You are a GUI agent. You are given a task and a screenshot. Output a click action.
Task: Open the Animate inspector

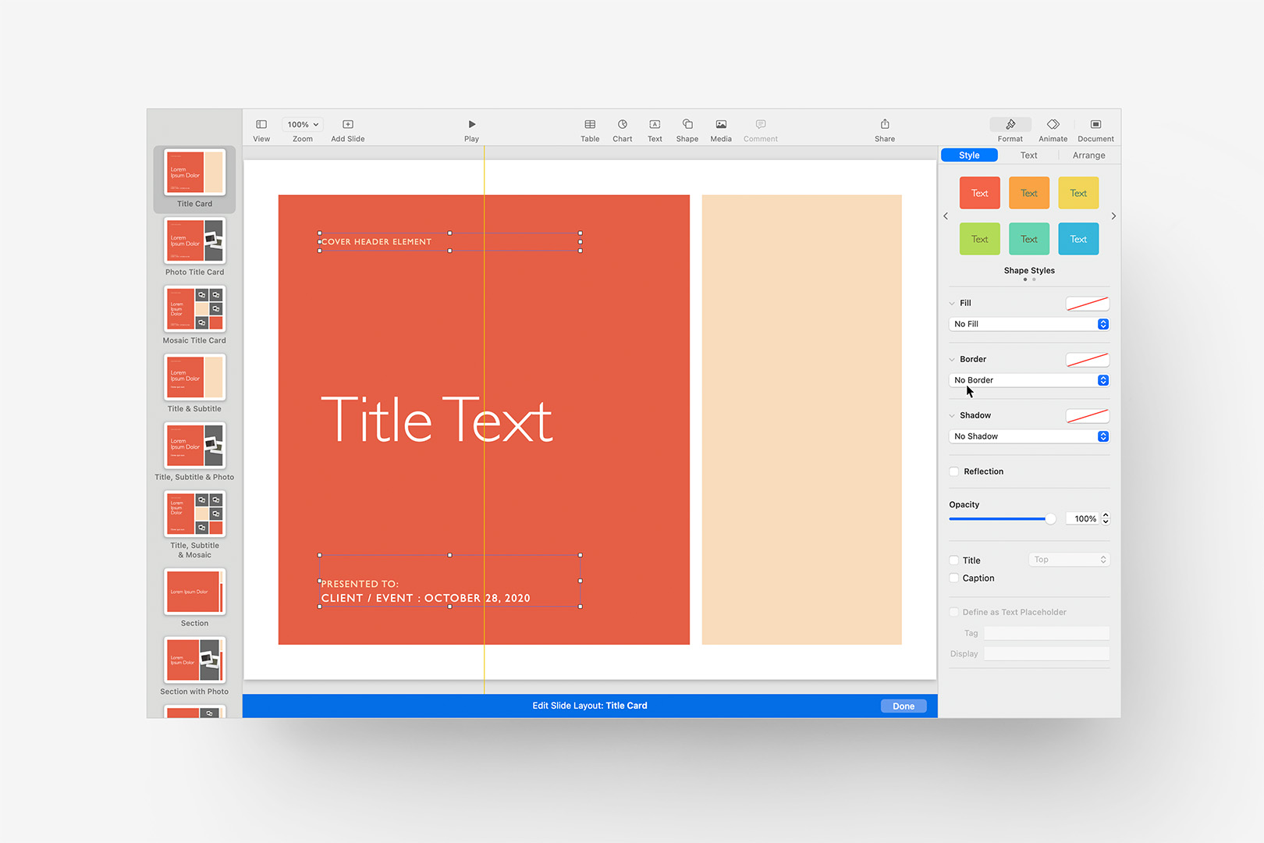coord(1053,125)
